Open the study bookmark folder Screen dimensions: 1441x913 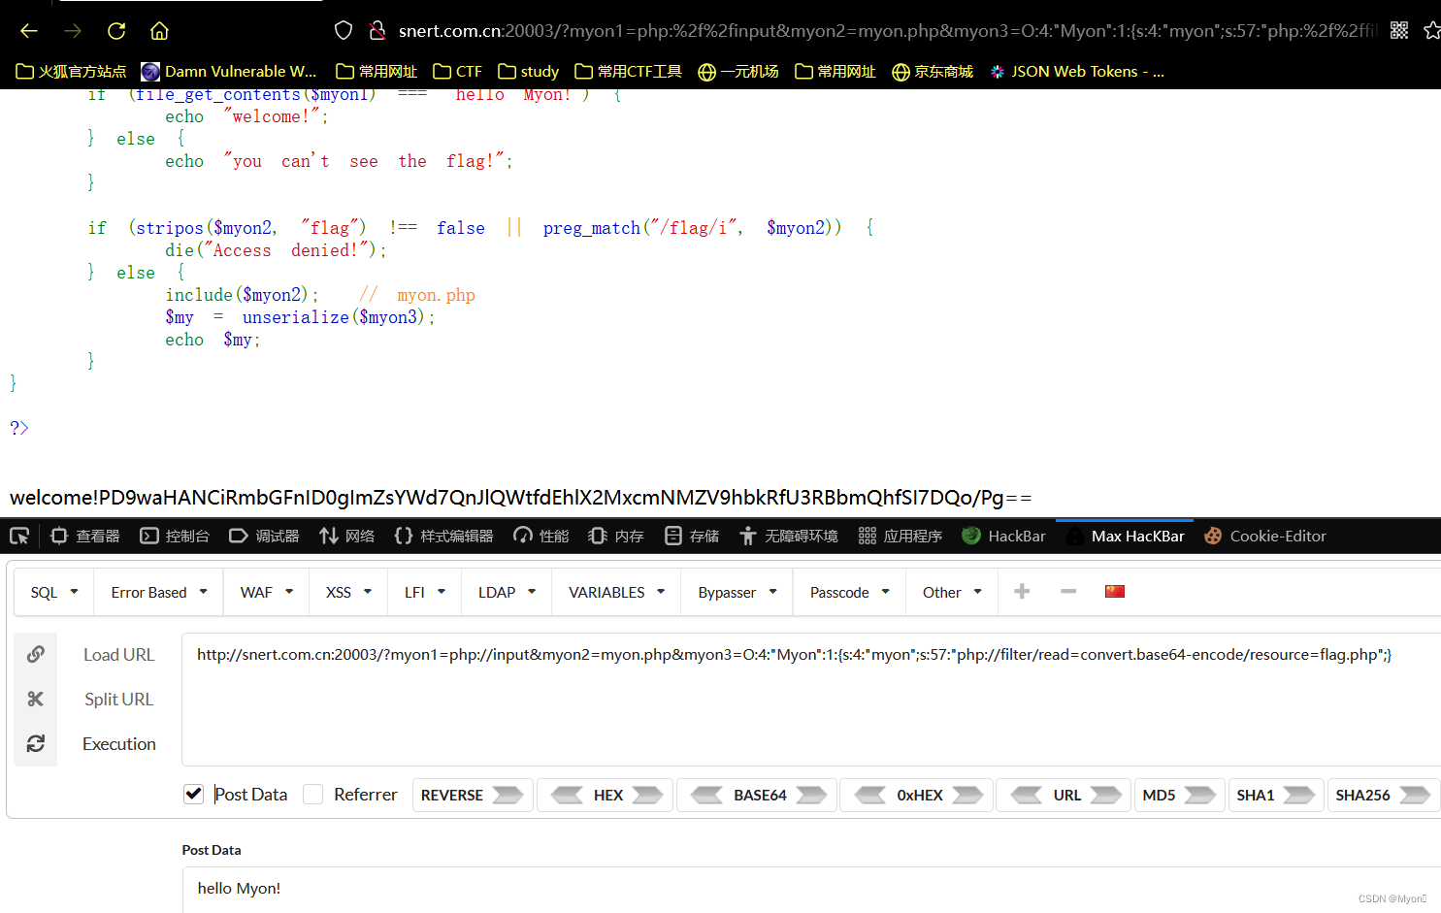coord(528,71)
